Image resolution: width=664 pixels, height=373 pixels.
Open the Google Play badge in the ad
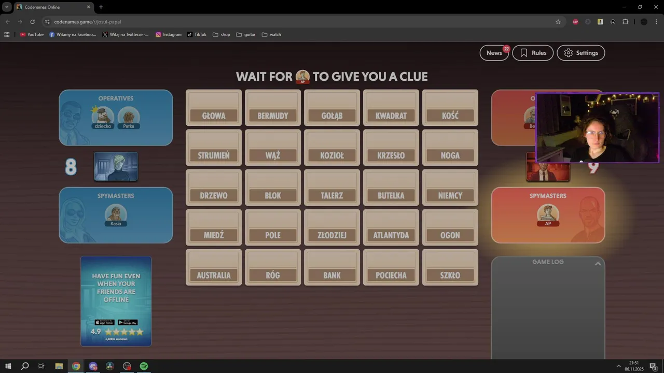point(128,322)
